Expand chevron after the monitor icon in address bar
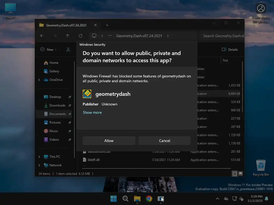 102,36
